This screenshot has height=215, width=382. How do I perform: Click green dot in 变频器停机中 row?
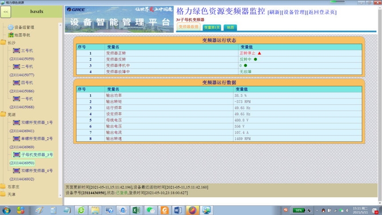click(x=245, y=65)
